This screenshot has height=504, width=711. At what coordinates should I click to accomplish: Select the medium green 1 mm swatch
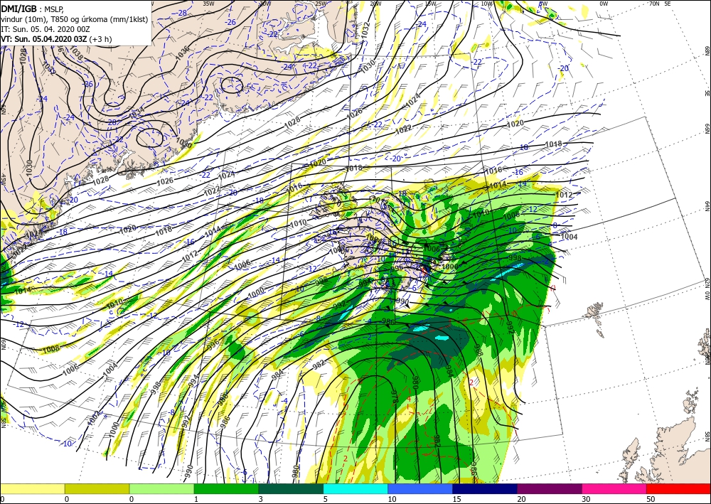226,488
